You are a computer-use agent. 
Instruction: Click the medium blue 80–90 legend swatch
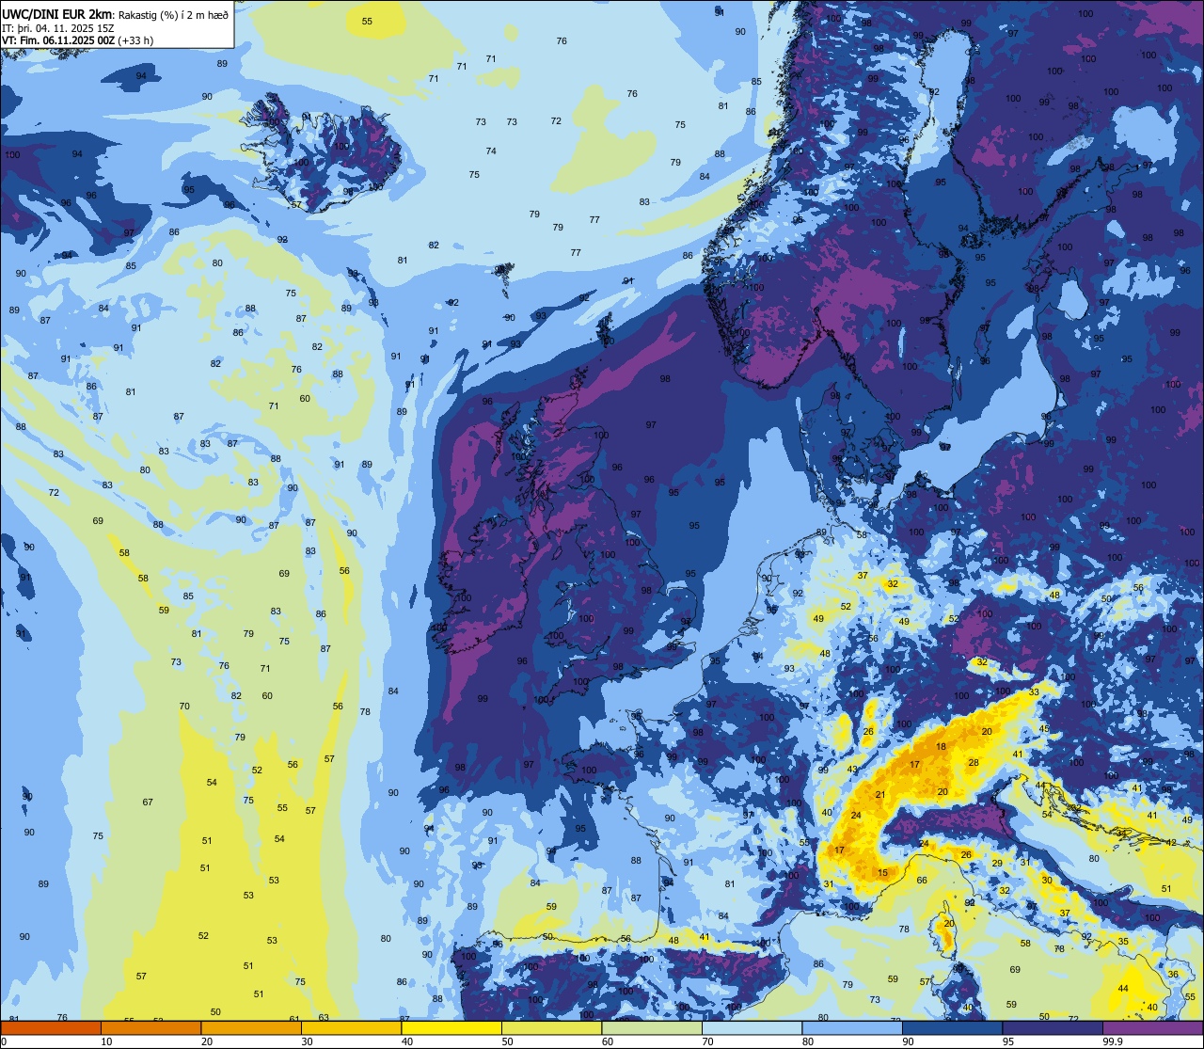tap(852, 1027)
